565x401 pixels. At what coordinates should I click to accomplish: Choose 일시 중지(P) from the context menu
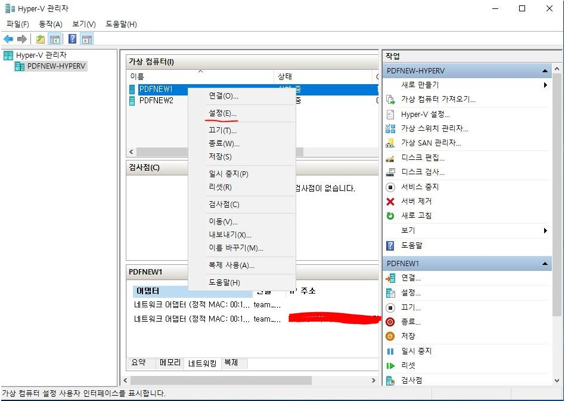click(x=242, y=174)
